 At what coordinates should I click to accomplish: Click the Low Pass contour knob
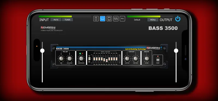click(x=127, y=58)
